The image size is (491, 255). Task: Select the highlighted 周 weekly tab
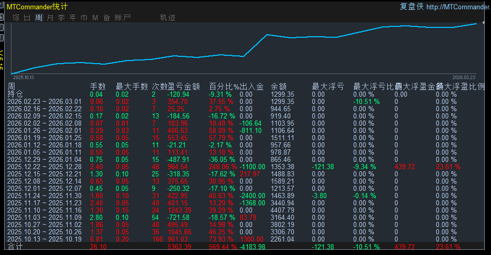click(39, 18)
